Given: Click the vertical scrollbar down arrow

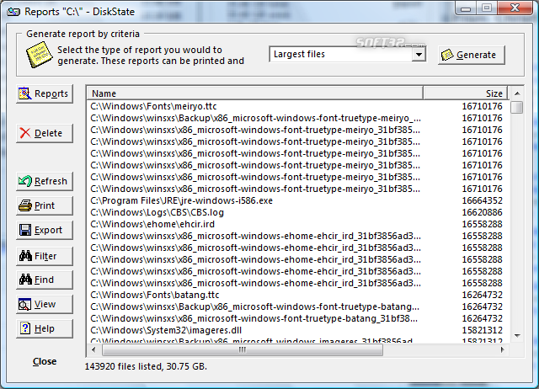Looking at the screenshot, I should (x=516, y=336).
